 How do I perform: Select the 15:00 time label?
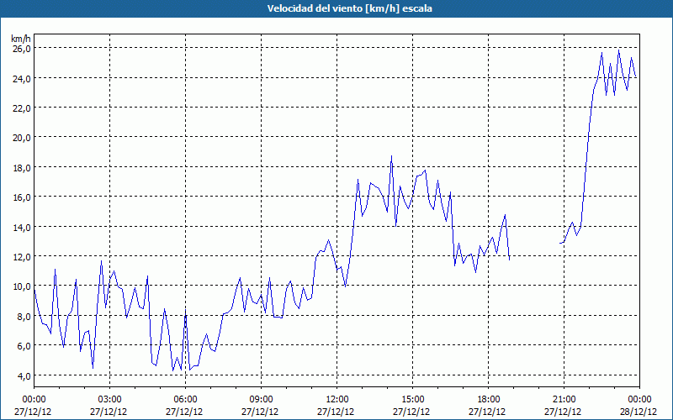pyautogui.click(x=412, y=400)
